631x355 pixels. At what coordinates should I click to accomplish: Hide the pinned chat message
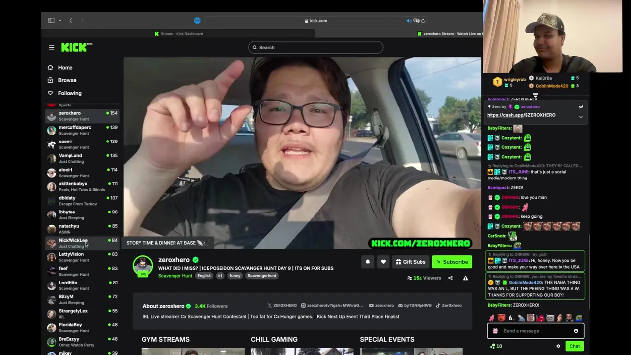(581, 106)
